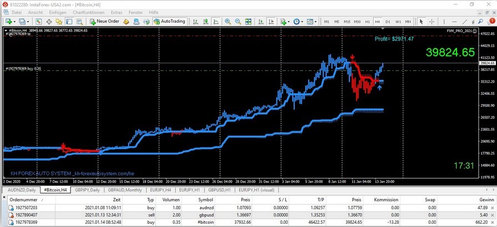Expand the Templates dropdown arrow
Image resolution: width=497 pixels, height=227 pixels.
click(316, 22)
